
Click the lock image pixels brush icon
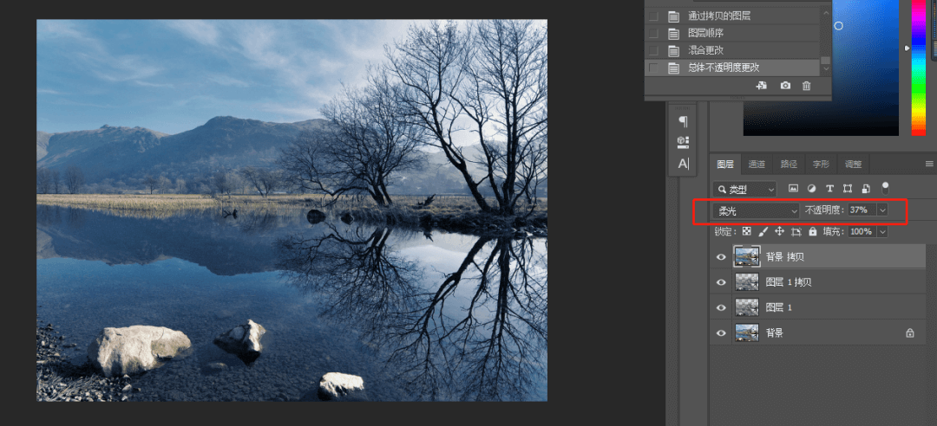pos(763,232)
